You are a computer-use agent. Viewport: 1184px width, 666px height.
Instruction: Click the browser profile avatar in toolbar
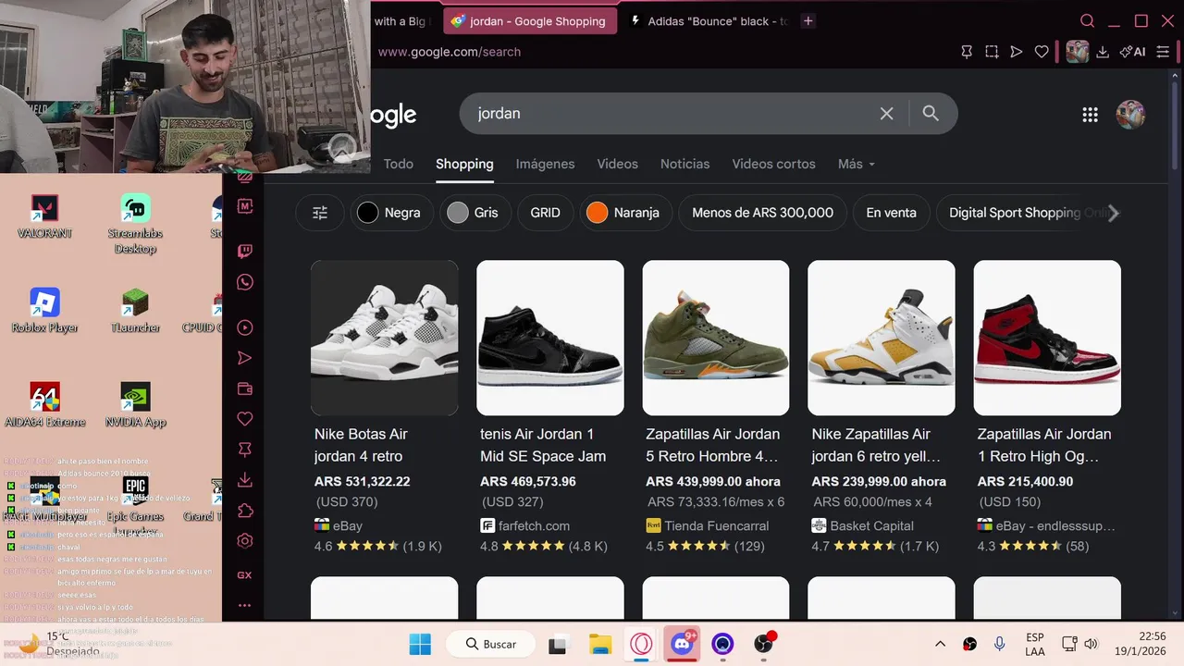coord(1077,52)
